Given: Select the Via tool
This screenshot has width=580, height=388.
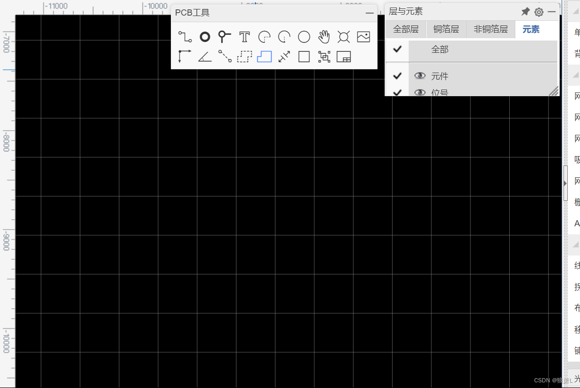Looking at the screenshot, I should pyautogui.click(x=225, y=37).
